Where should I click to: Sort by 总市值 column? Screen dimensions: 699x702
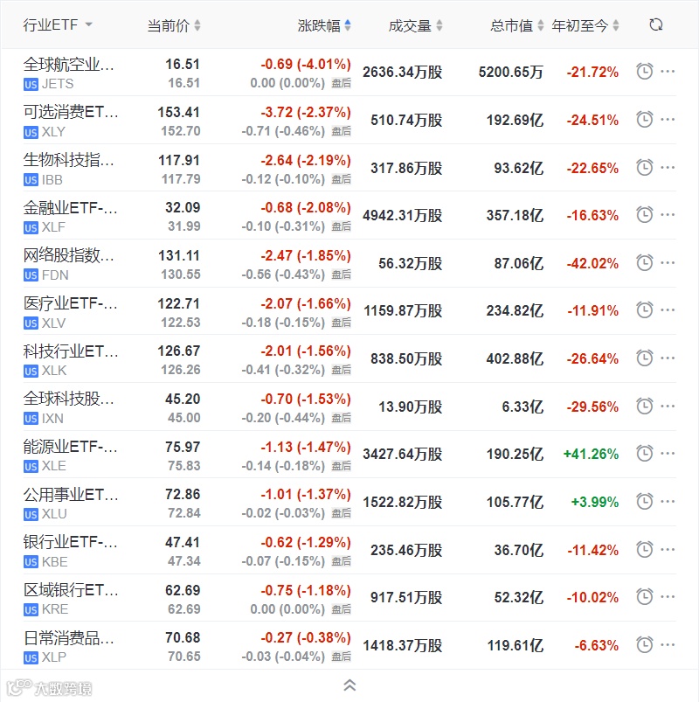517,25
